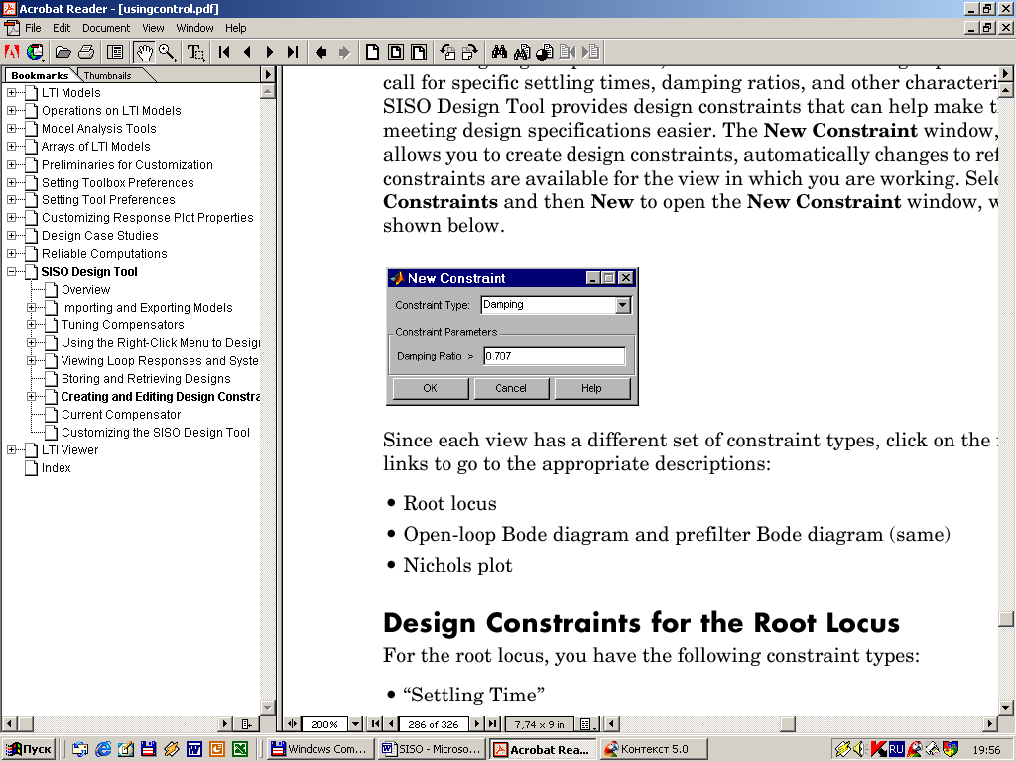Select the Hand tool

coord(144,52)
